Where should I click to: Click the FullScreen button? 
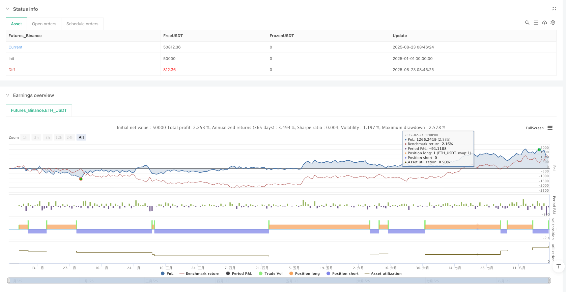click(534, 128)
